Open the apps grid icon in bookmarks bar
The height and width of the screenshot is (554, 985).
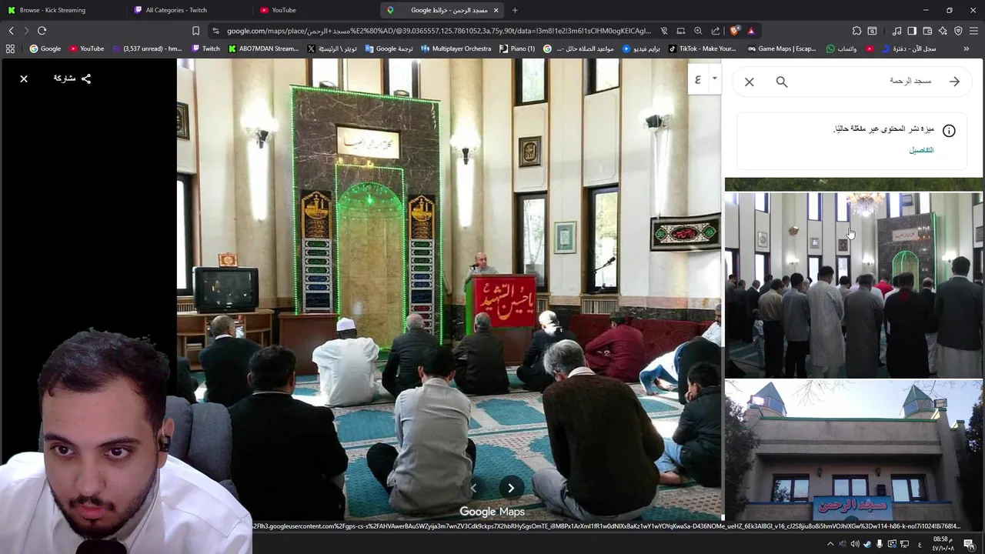[10, 48]
